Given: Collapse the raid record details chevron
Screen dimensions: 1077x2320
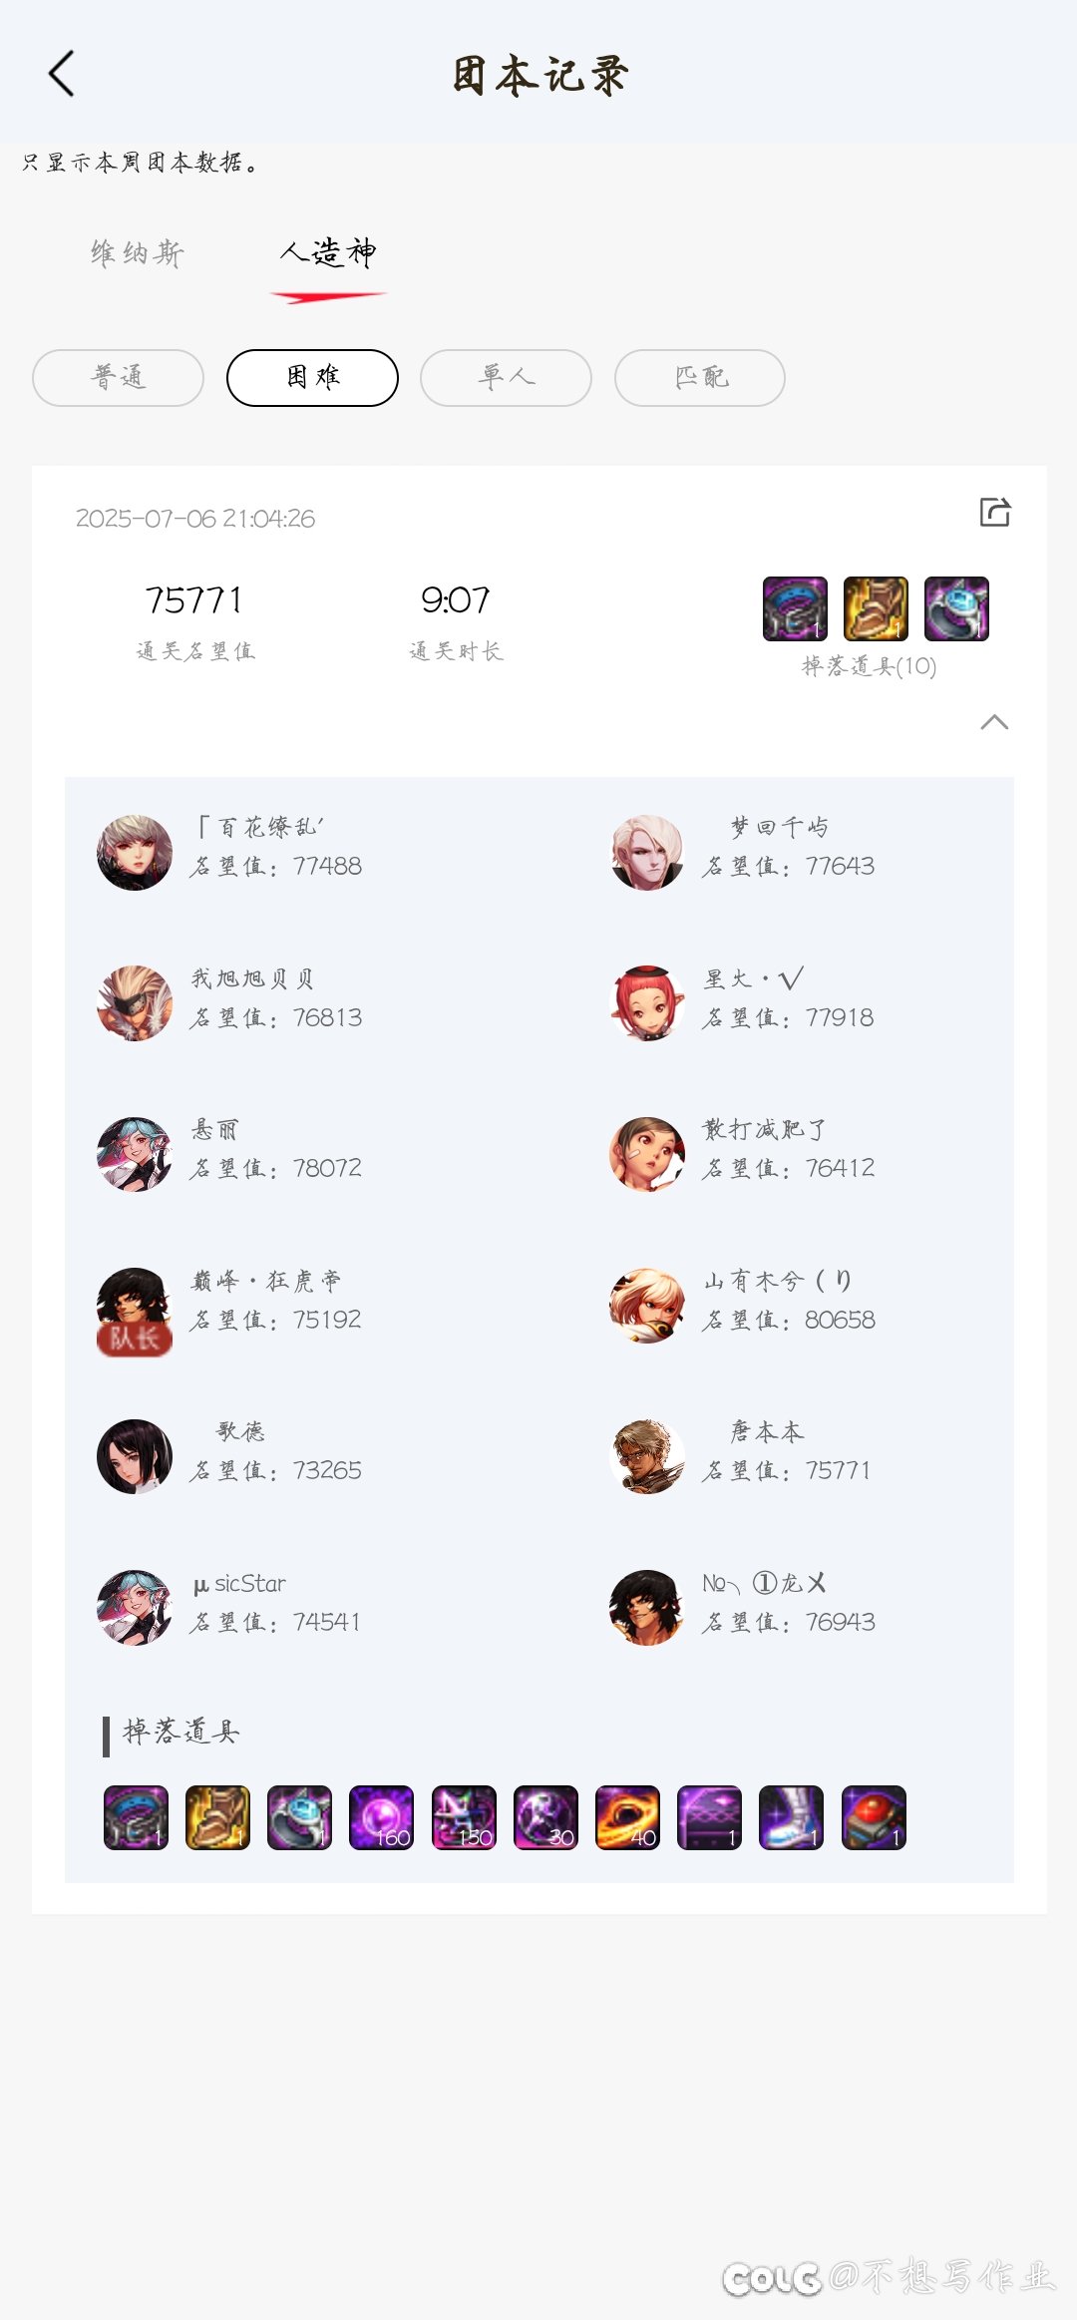Looking at the screenshot, I should click(x=994, y=722).
